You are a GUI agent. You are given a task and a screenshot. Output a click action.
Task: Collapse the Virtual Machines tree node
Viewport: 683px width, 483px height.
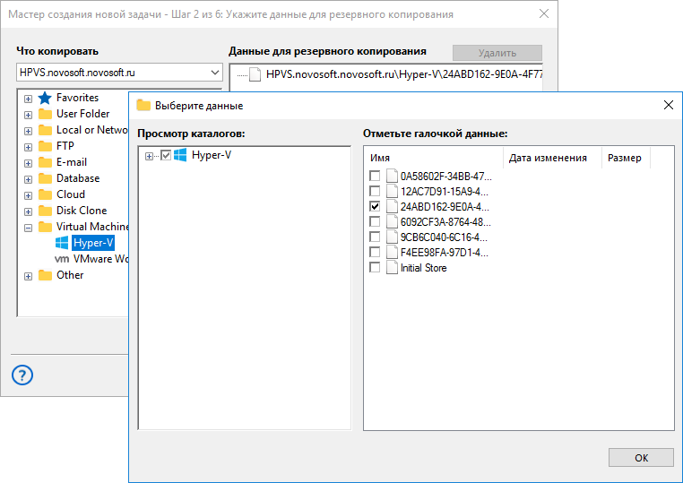[29, 228]
